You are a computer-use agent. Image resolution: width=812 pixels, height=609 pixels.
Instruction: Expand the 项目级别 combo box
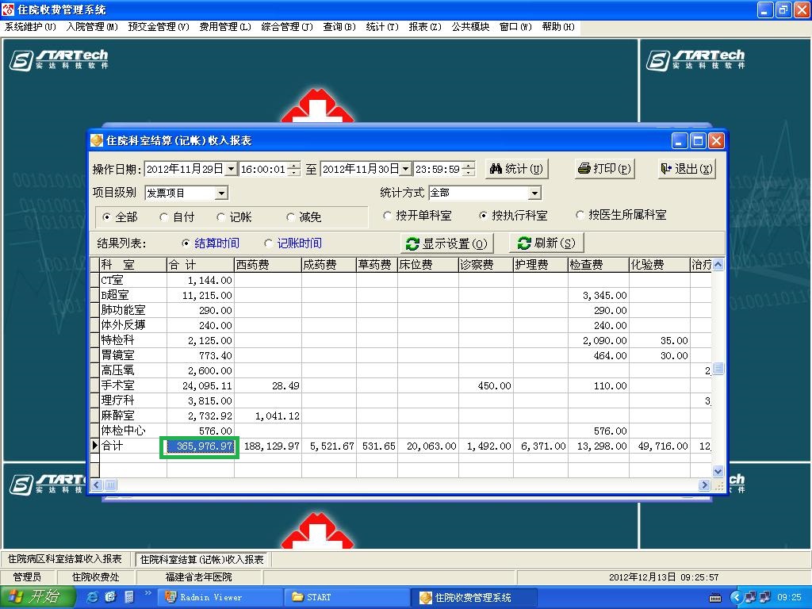click(x=221, y=193)
